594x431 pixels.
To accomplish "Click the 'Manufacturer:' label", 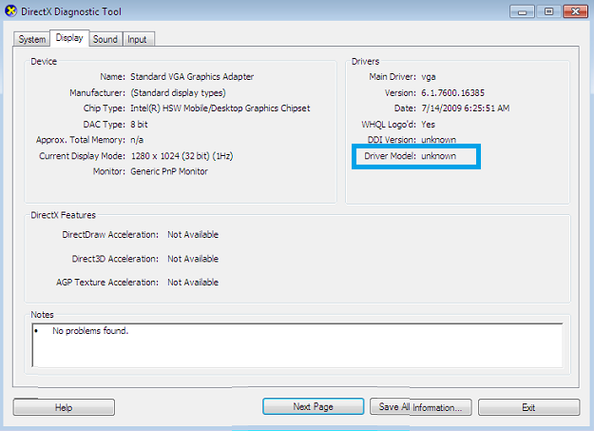I will pyautogui.click(x=97, y=93).
